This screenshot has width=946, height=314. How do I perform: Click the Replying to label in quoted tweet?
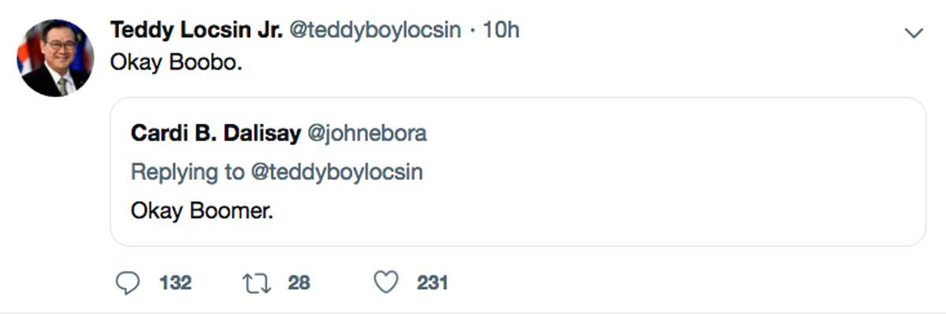point(188,173)
